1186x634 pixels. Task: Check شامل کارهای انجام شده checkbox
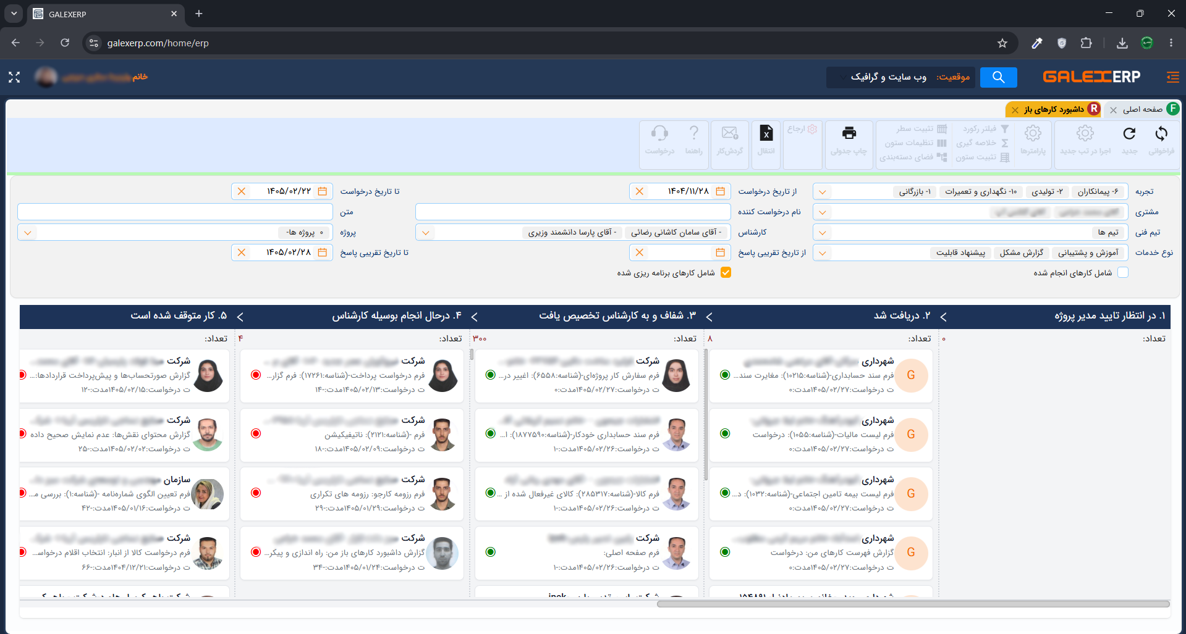(1123, 273)
